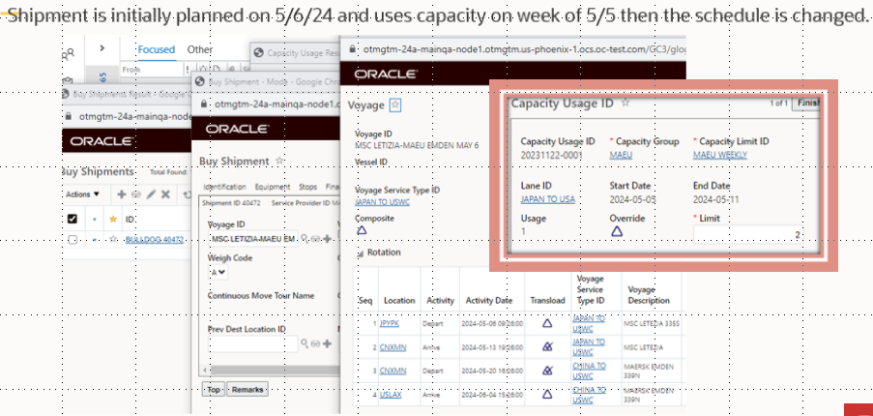Open the CNXMN link in the Arrive row
Image resolution: width=873 pixels, height=416 pixels.
pos(393,347)
